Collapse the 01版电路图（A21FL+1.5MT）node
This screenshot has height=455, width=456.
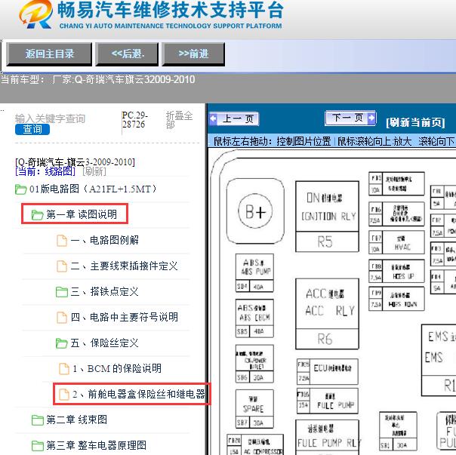click(x=93, y=189)
